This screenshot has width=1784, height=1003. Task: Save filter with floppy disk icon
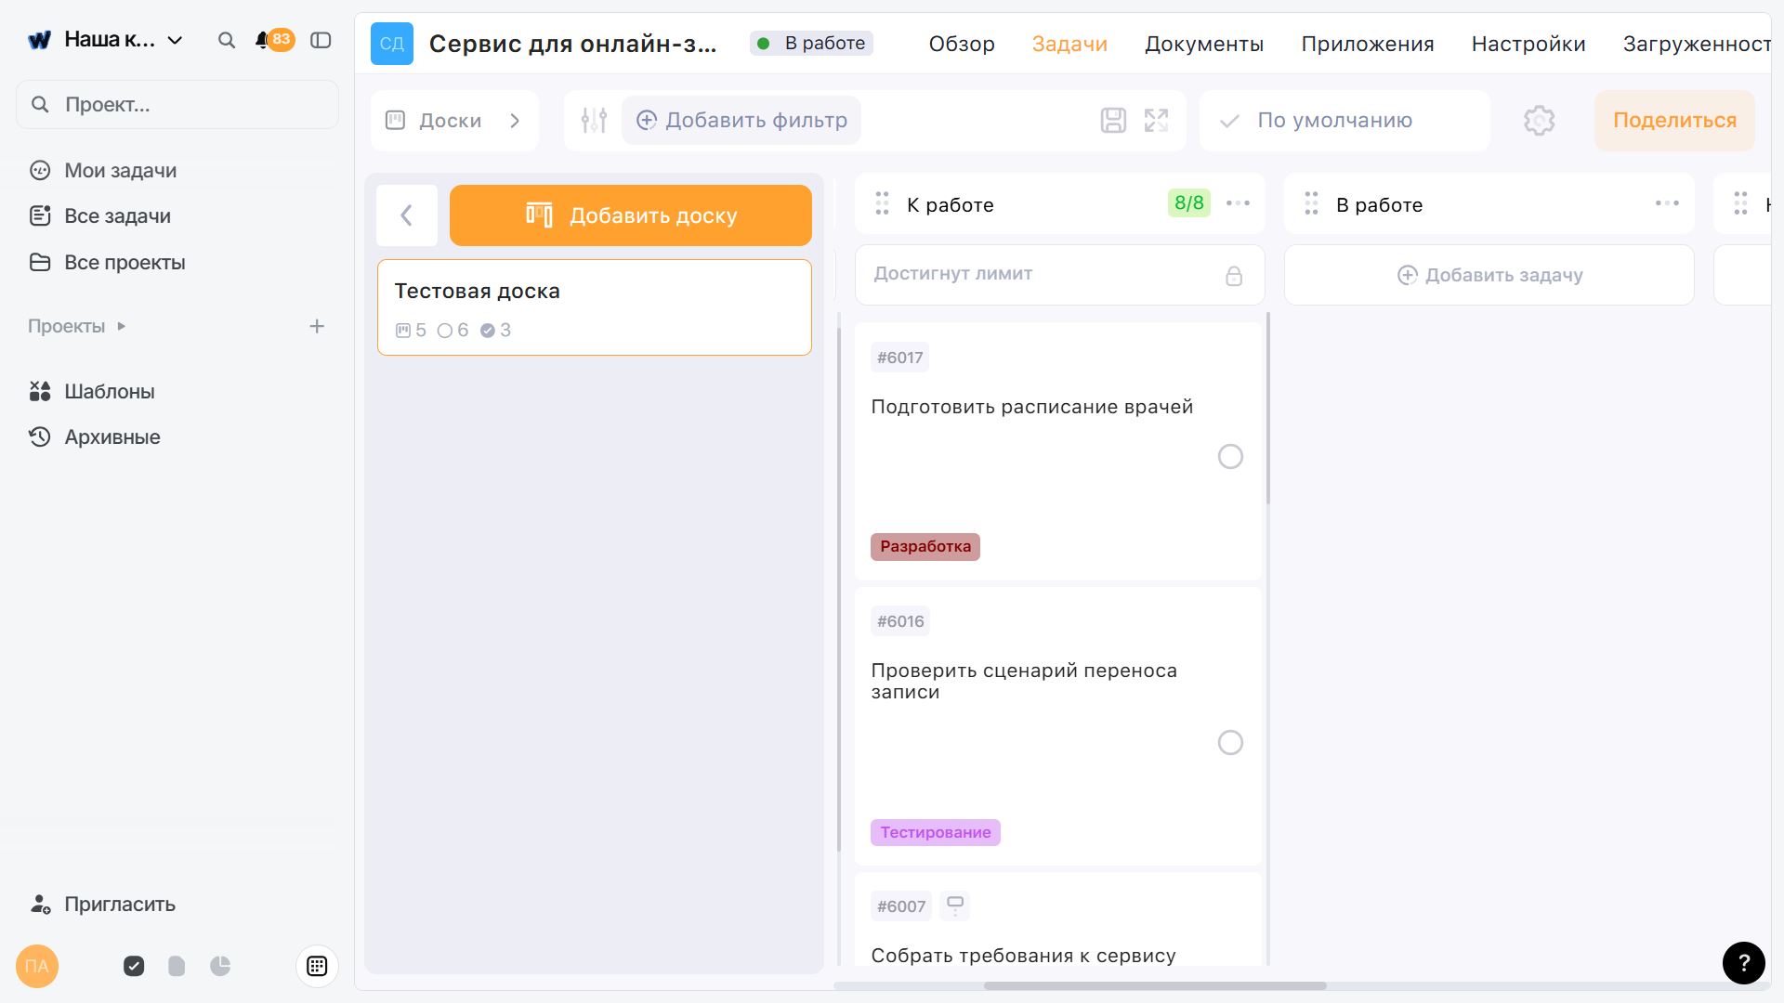pos(1113,120)
